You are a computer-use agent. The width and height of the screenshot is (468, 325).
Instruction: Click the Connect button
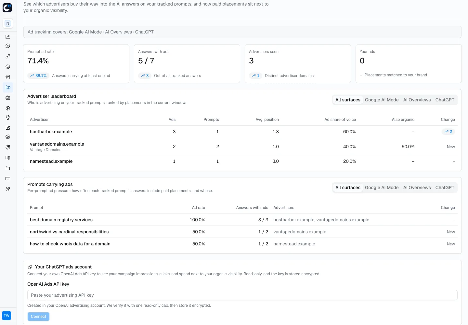[38, 317]
